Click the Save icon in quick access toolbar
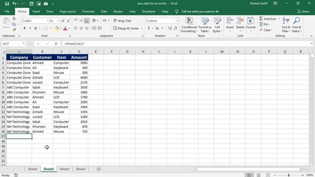315x177 pixels. pos(7,3)
